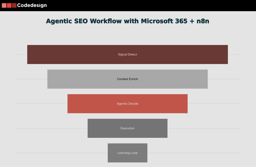Click the line left of Context Enrich
256x167 pixels.
click(31, 79)
